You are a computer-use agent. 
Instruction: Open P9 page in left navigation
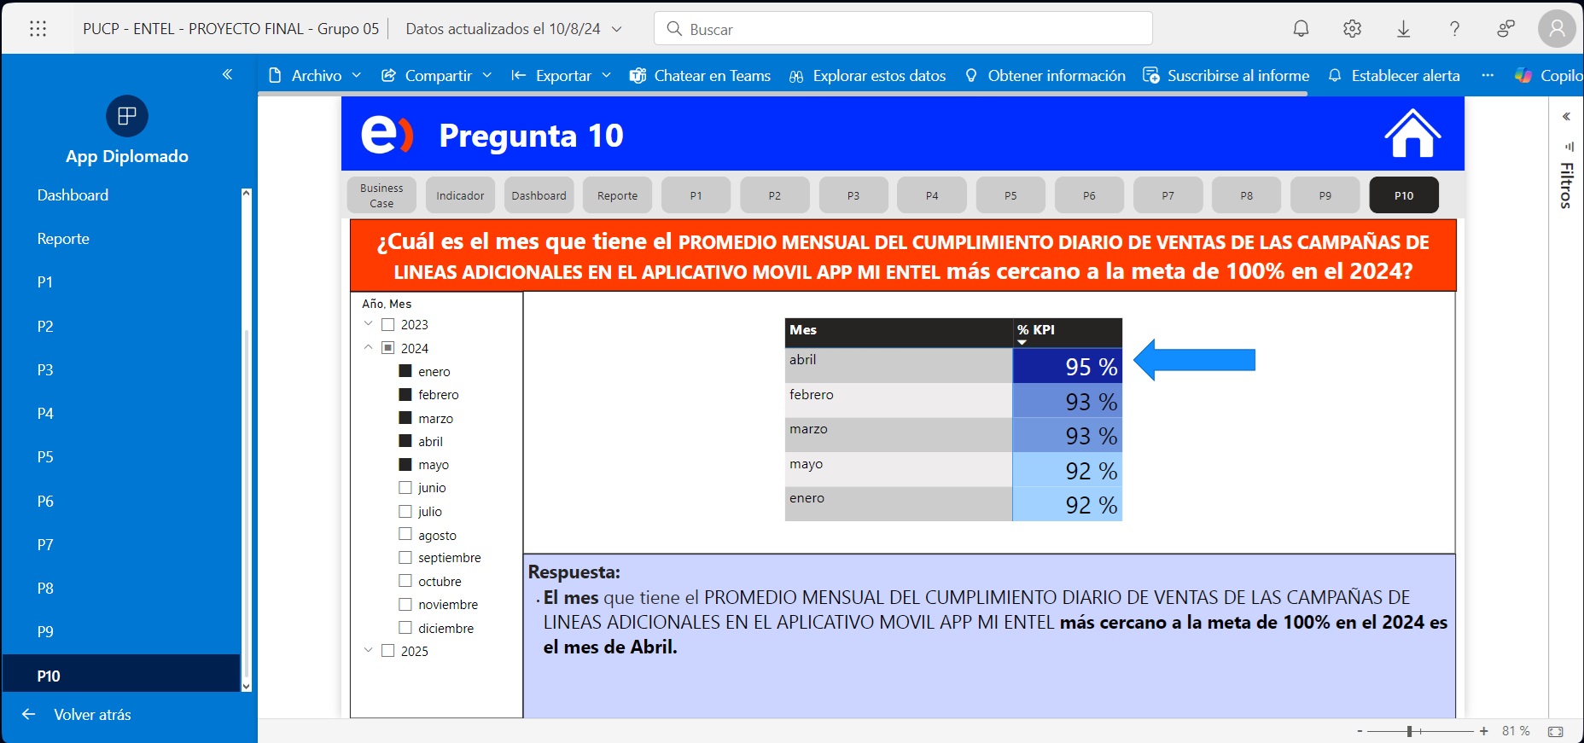coord(45,632)
